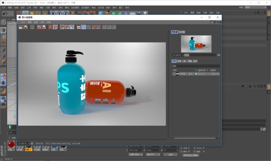
Task: Click the render clapperboard icon in main toolbar
Action: tap(80, 13)
